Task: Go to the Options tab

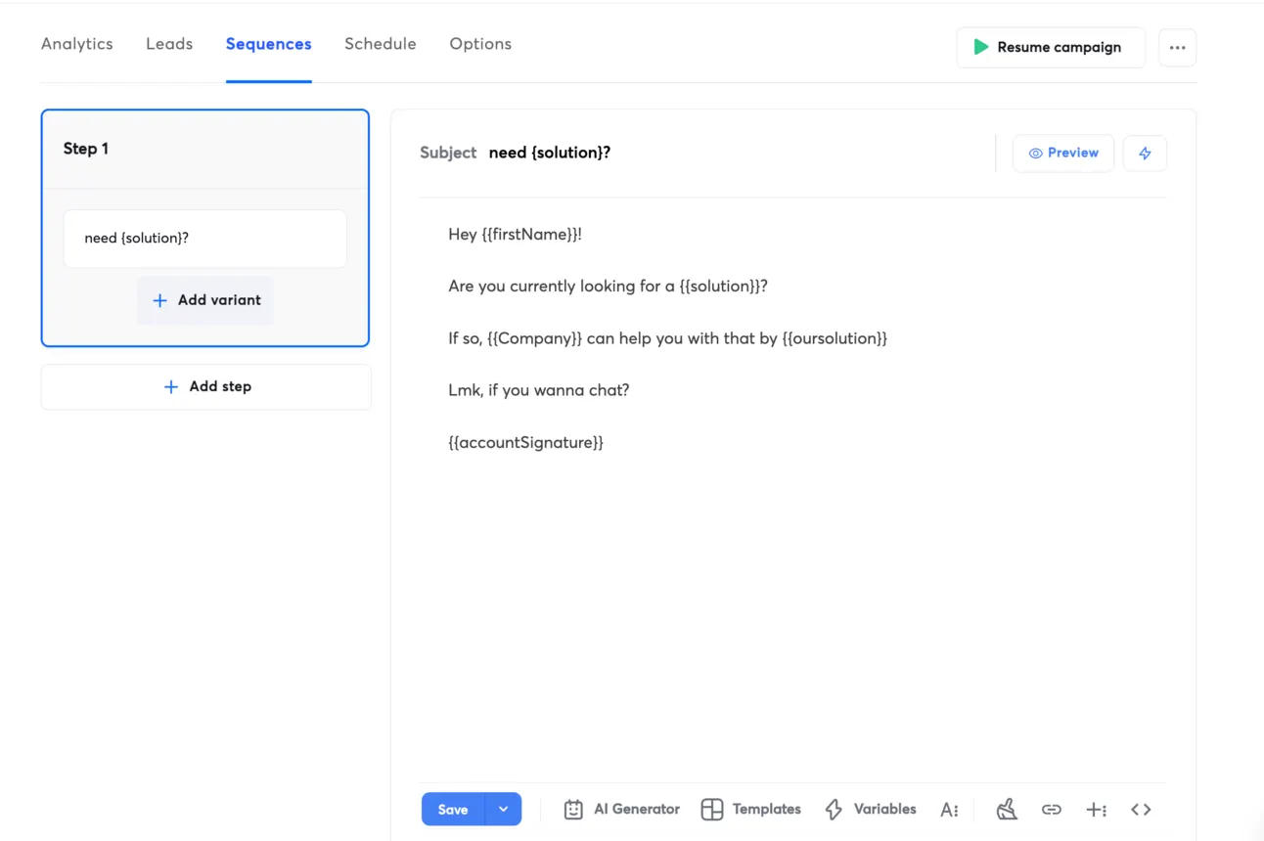Action: pyautogui.click(x=480, y=44)
